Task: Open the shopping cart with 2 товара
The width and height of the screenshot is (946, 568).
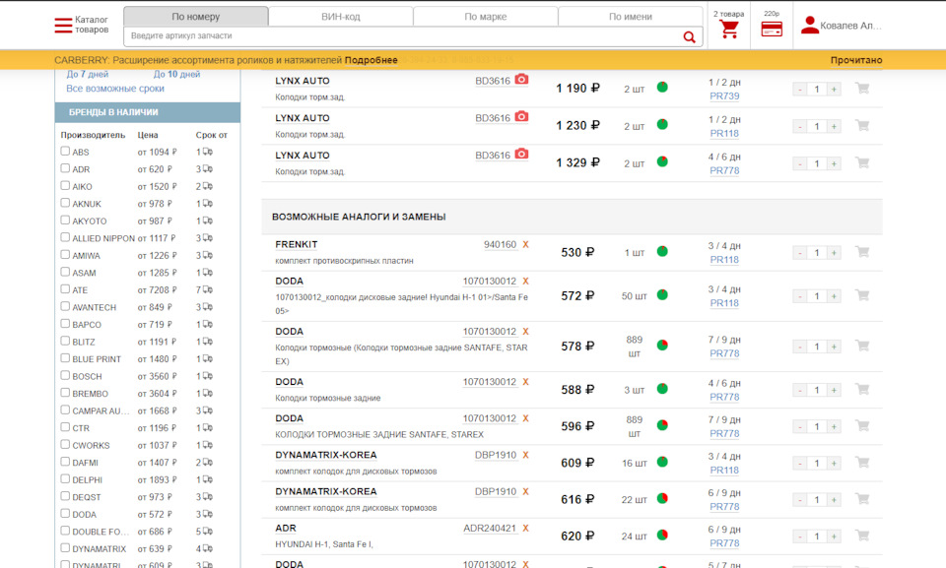Action: [729, 29]
